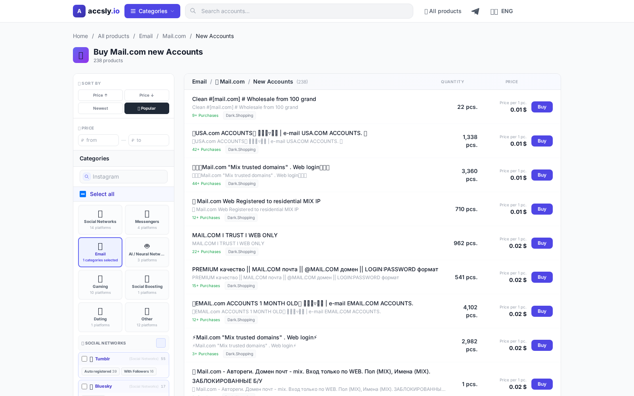Open the Categories dropdown menu

coord(152,11)
